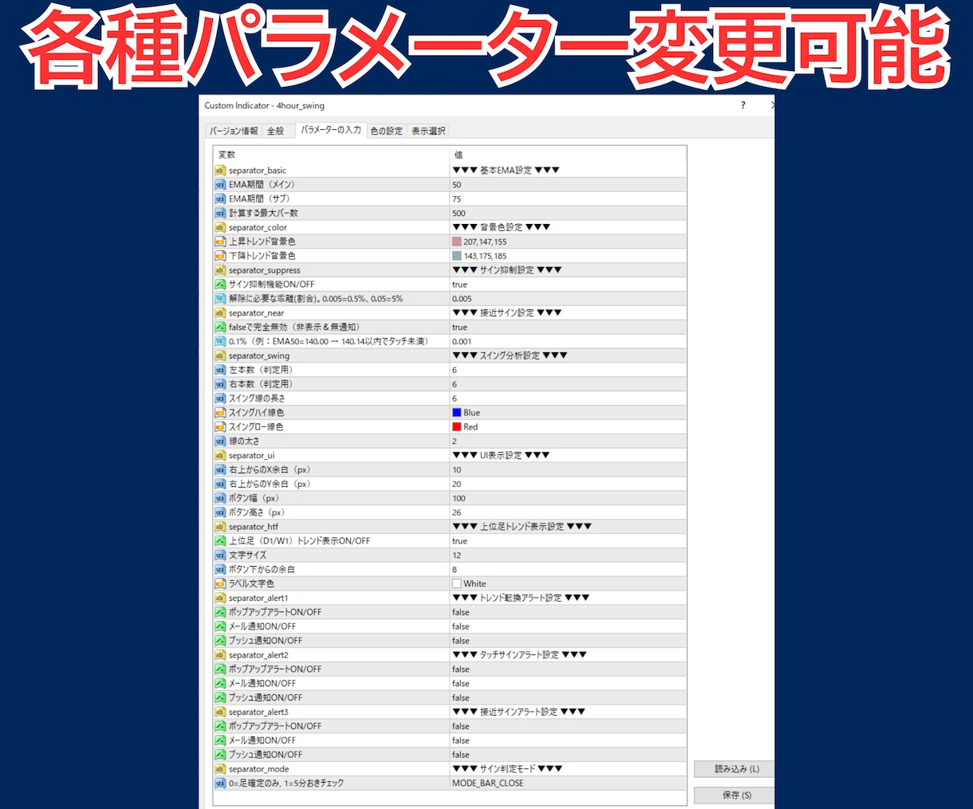973x809 pixels.
Task: Select the 右上からのX余白（px）row name
Action: (x=270, y=470)
